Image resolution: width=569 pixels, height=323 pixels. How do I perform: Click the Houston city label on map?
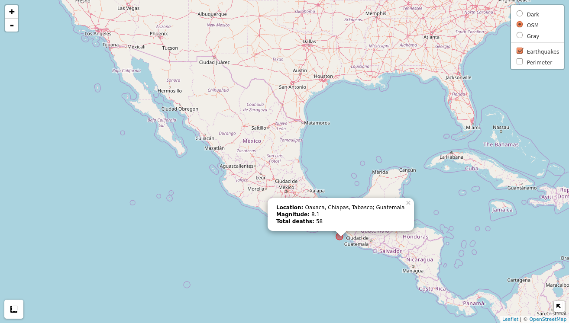[x=323, y=77]
